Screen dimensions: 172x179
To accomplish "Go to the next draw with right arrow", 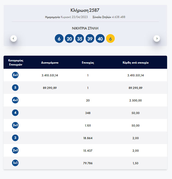I will (156, 38).
